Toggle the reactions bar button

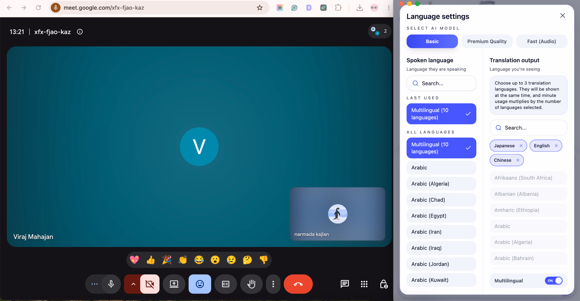tap(200, 284)
